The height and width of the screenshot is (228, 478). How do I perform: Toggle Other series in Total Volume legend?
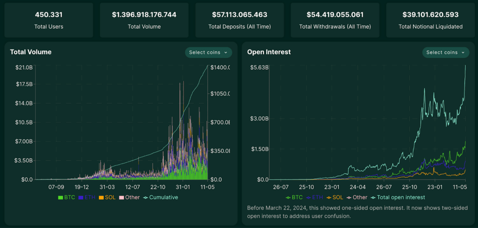(129, 198)
